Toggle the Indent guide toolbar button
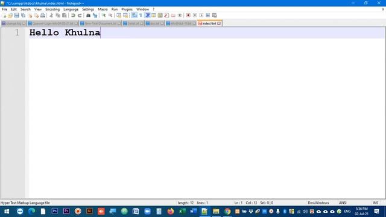 pos(147,16)
